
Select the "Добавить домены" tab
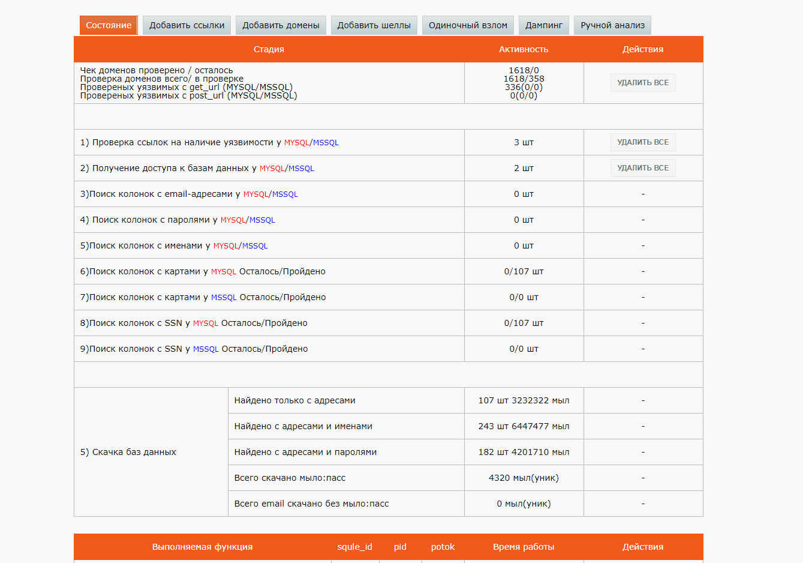click(x=281, y=25)
